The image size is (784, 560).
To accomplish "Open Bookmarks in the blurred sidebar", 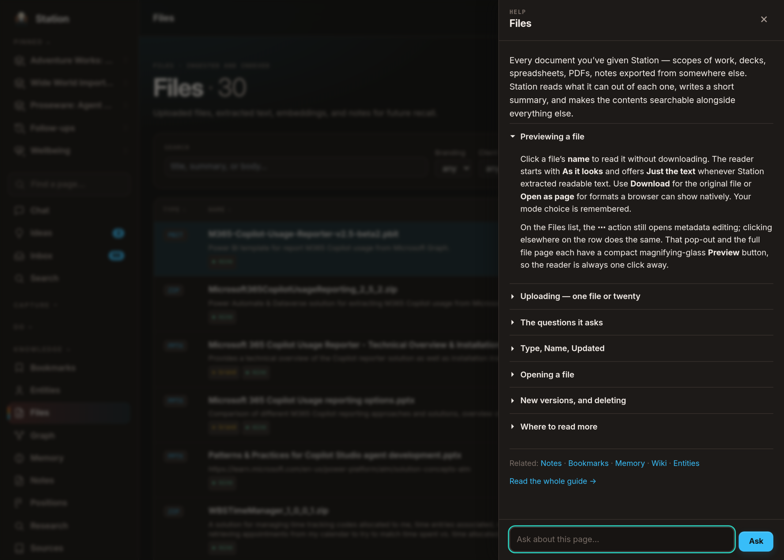I will click(x=69, y=368).
